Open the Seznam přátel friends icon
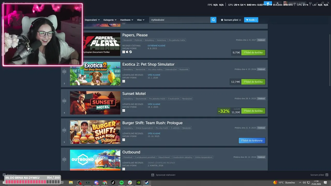 327,175
